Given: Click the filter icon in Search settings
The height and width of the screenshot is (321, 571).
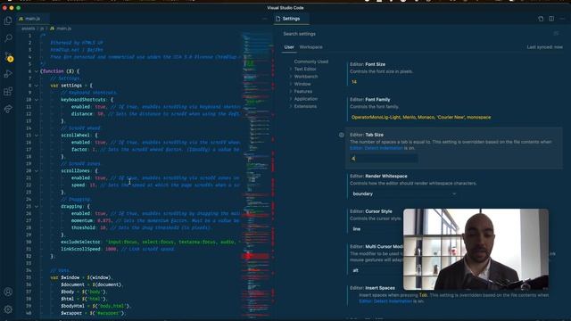Looking at the screenshot, I should point(556,34).
